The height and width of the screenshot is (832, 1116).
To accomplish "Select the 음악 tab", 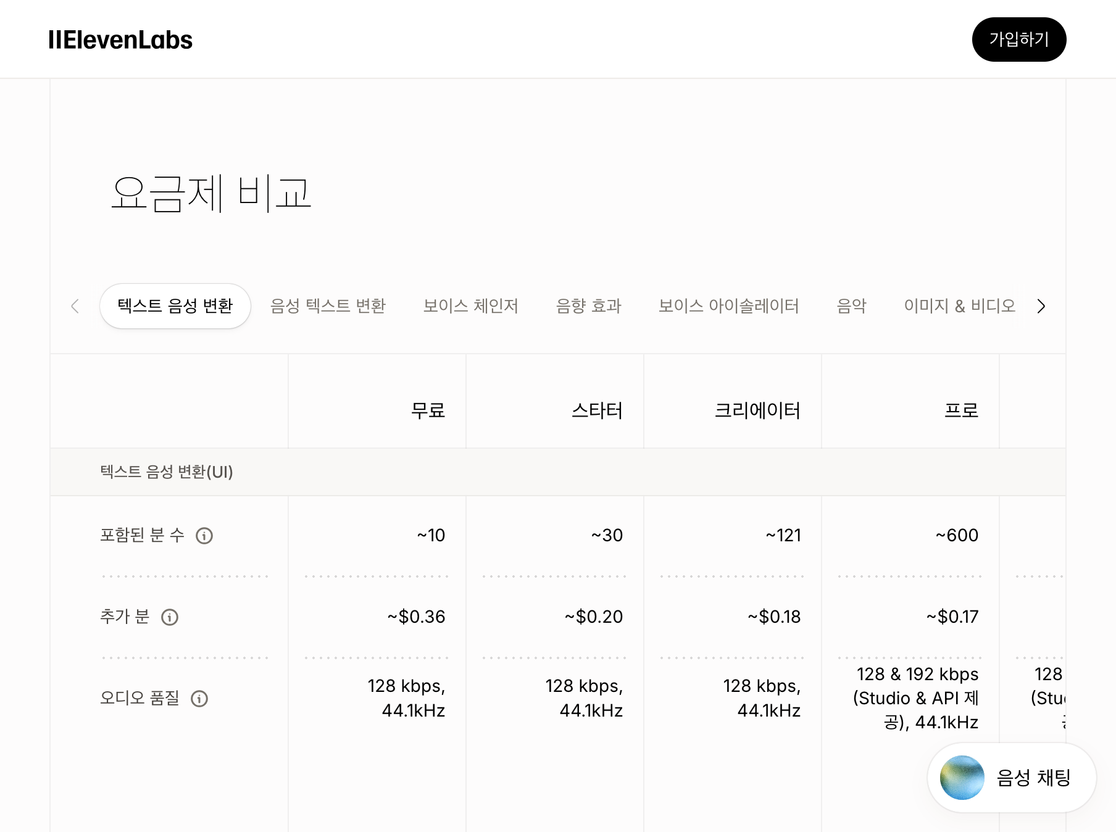I will [852, 306].
